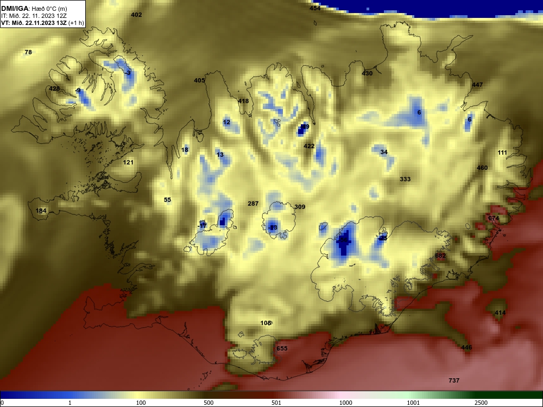Viewport: 543px width, 407px height.
Task: Click the map value 655
Action: pyautogui.click(x=282, y=348)
